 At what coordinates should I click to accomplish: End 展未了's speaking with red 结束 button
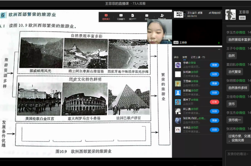coord(214,102)
